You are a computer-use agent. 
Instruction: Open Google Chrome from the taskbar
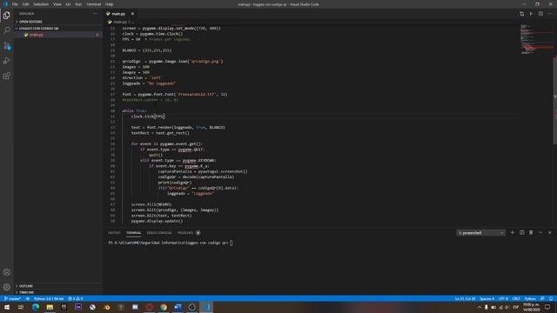tap(164, 307)
